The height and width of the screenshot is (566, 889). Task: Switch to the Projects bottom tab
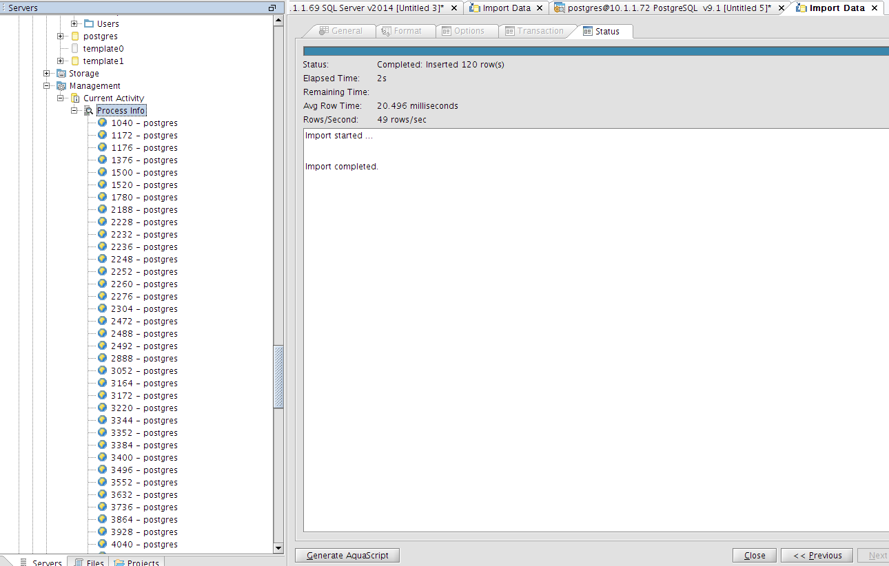136,563
